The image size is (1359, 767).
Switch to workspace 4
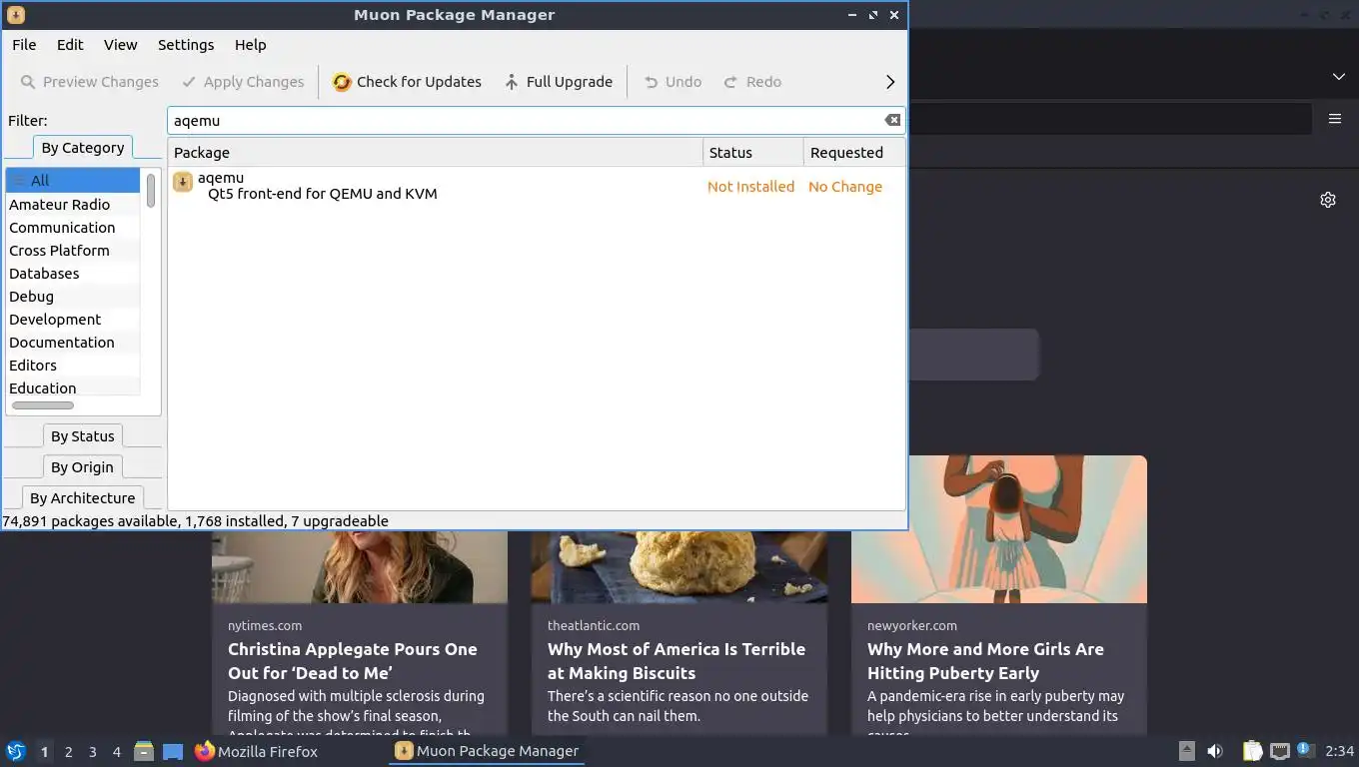[116, 752]
